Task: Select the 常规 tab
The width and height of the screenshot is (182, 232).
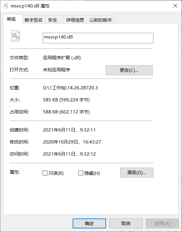Action: [11, 19]
